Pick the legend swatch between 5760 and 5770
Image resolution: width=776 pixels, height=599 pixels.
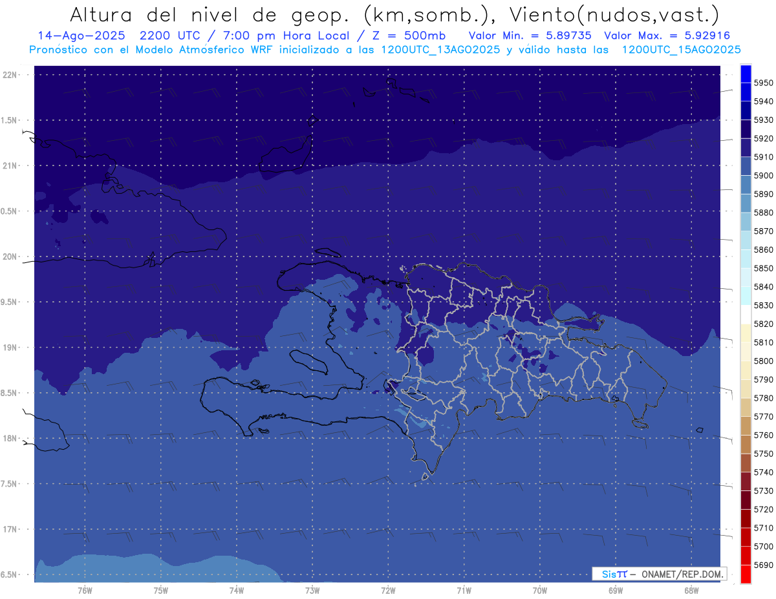pyautogui.click(x=746, y=426)
